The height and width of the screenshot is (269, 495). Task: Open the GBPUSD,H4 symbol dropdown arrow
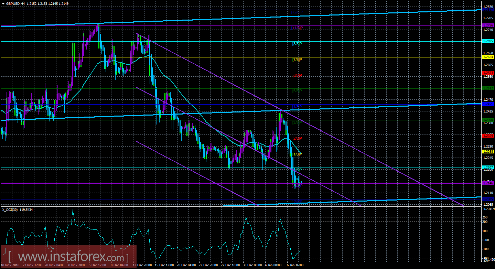click(x=3, y=3)
